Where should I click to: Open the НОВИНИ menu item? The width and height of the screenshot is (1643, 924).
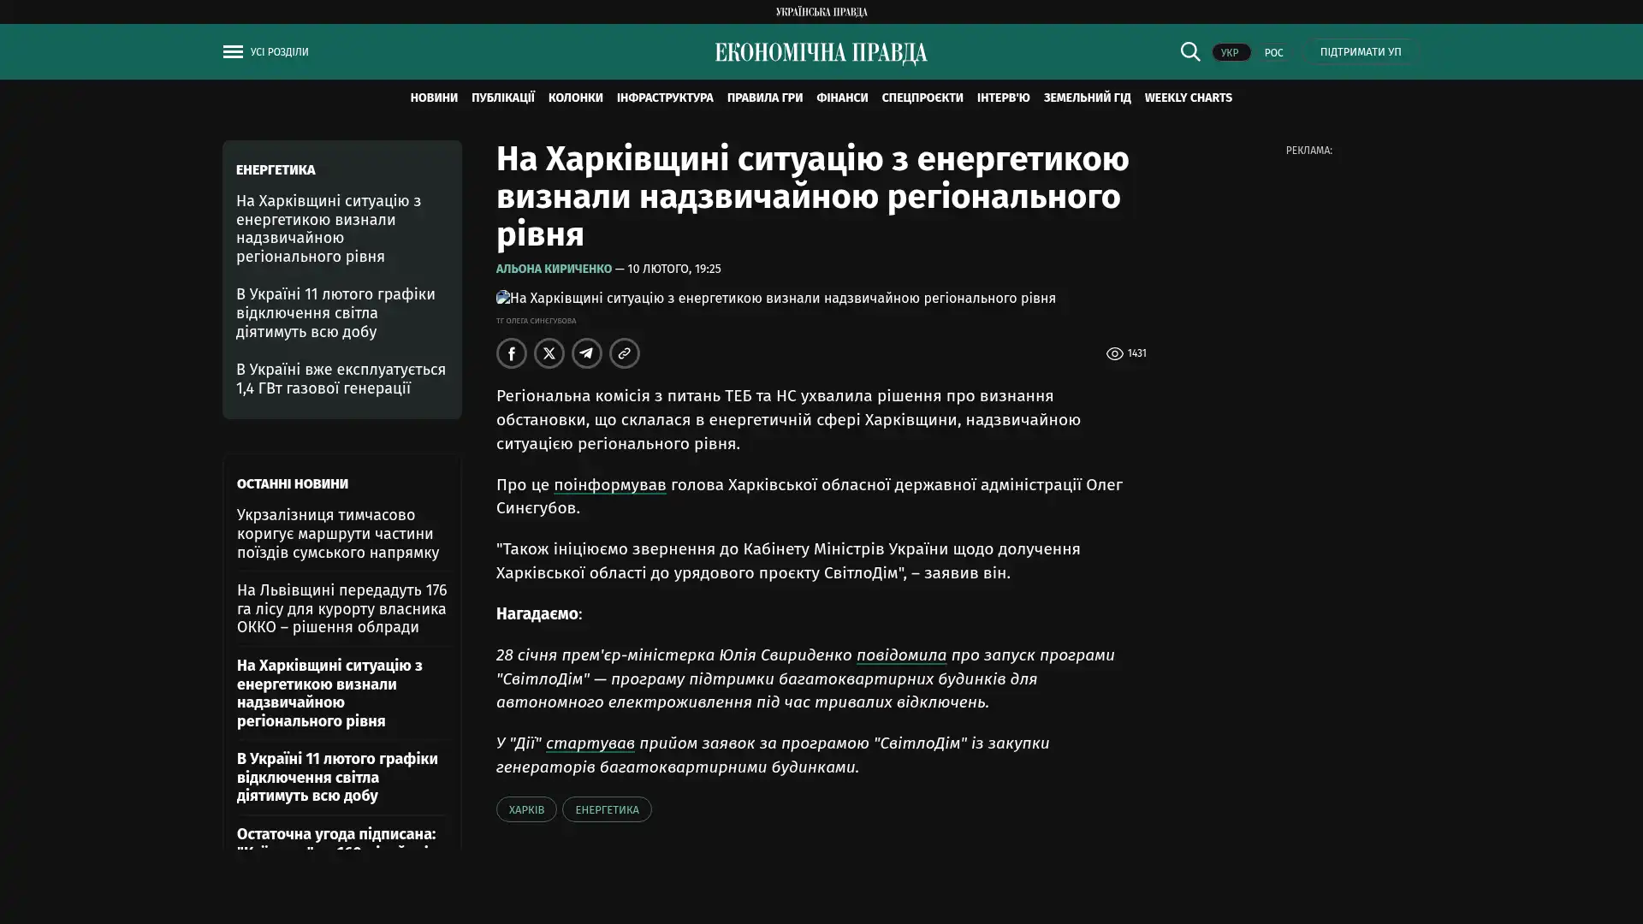coord(433,98)
